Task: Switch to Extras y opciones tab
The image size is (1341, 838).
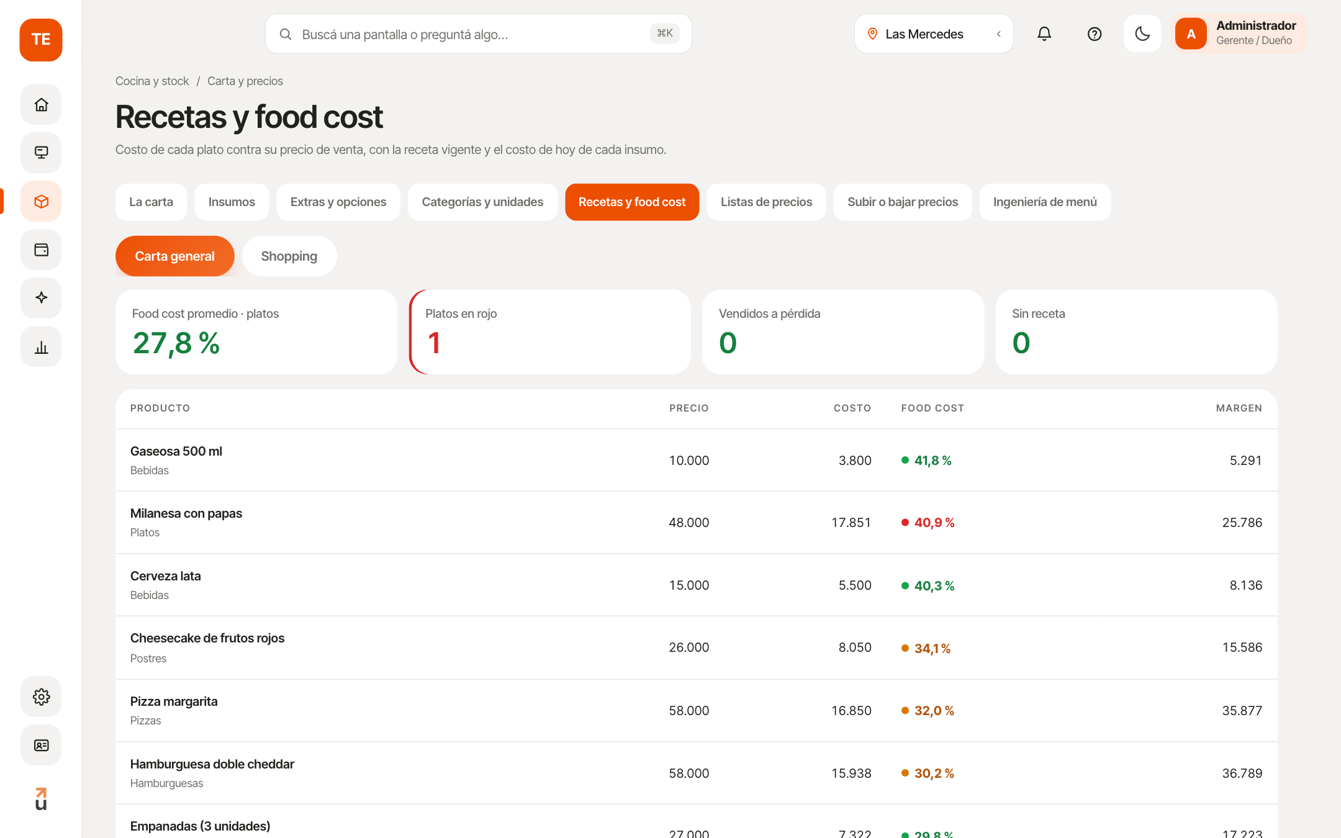Action: point(338,202)
